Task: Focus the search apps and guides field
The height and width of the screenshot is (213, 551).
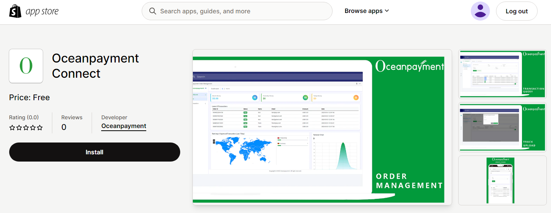Action: 241,11
